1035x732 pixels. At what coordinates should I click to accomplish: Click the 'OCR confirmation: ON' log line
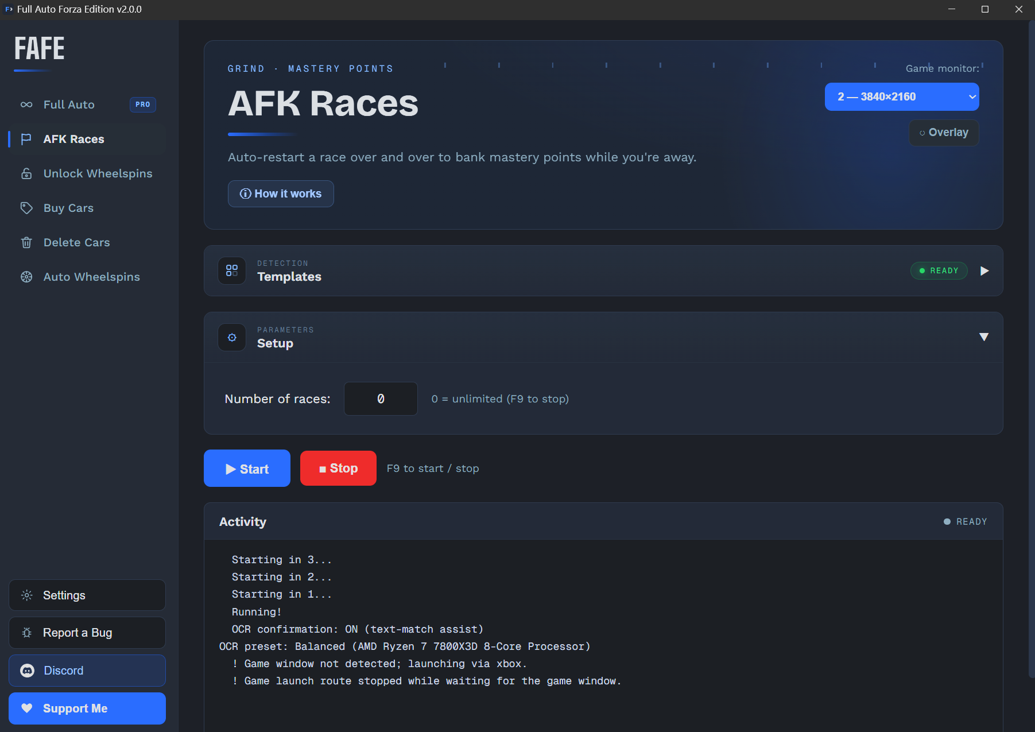(358, 629)
